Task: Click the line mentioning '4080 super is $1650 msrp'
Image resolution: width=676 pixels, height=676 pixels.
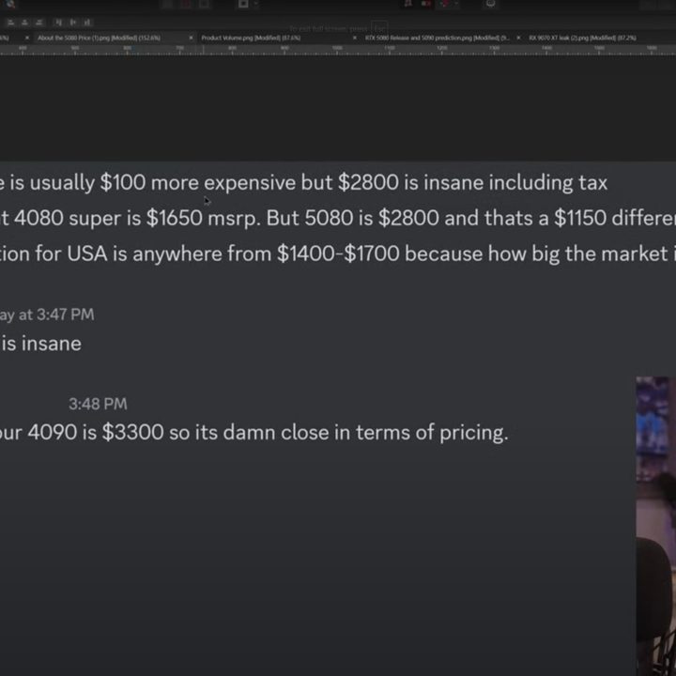Action: point(338,218)
